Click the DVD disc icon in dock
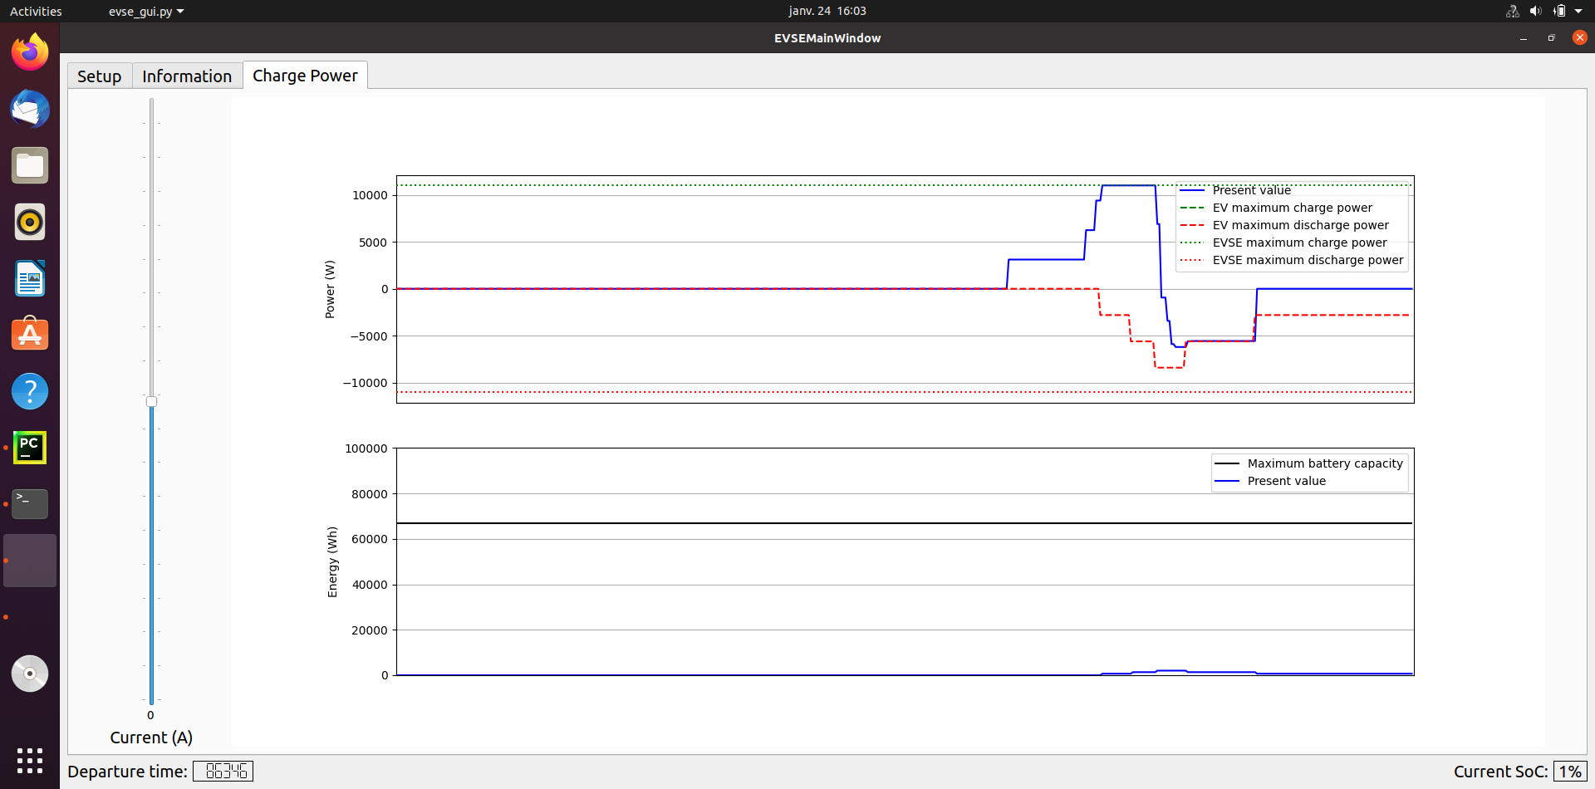The height and width of the screenshot is (789, 1595). (30, 674)
